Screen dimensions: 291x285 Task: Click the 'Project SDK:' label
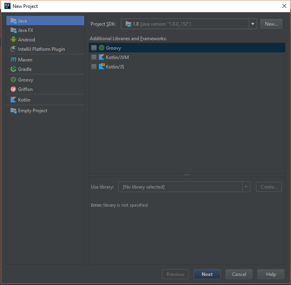tap(103, 24)
